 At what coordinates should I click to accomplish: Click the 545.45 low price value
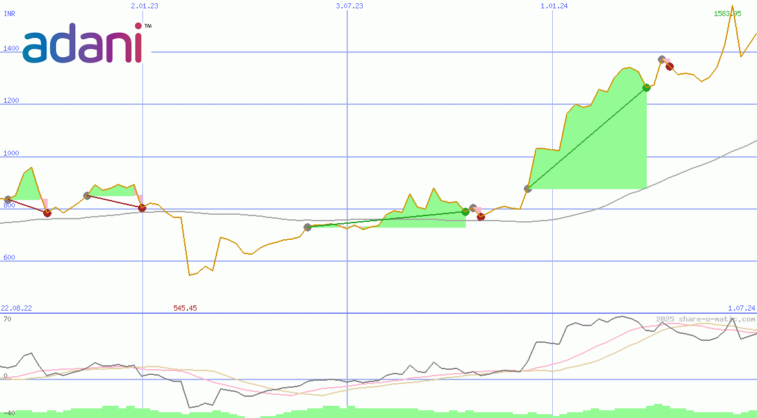[x=185, y=308]
